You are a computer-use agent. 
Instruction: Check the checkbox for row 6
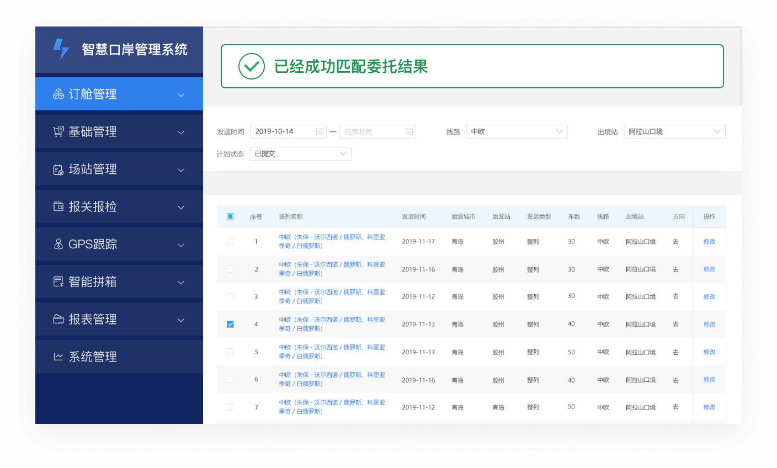click(230, 379)
